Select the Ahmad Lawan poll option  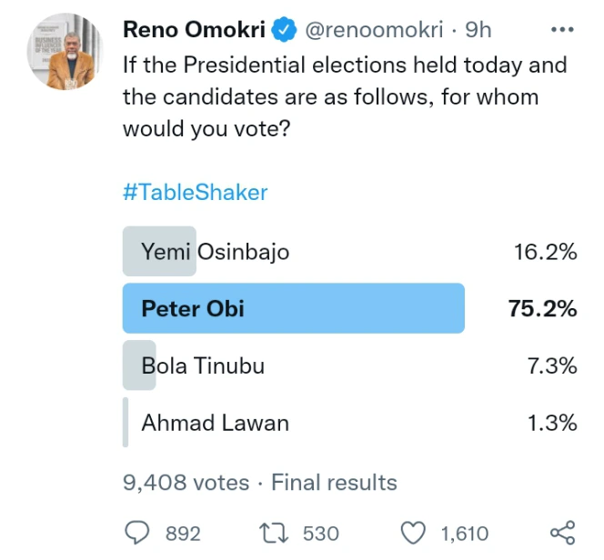[x=215, y=423]
